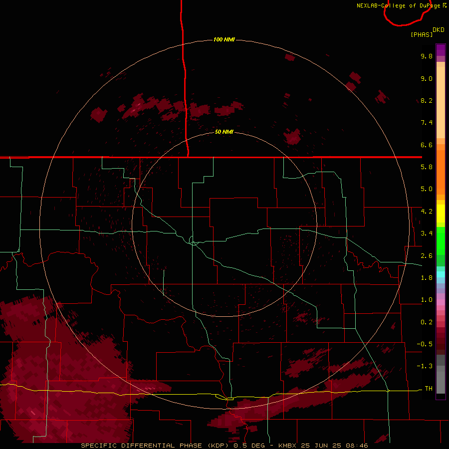
Task: Click the 0.2 scale value label
Action: 427,322
